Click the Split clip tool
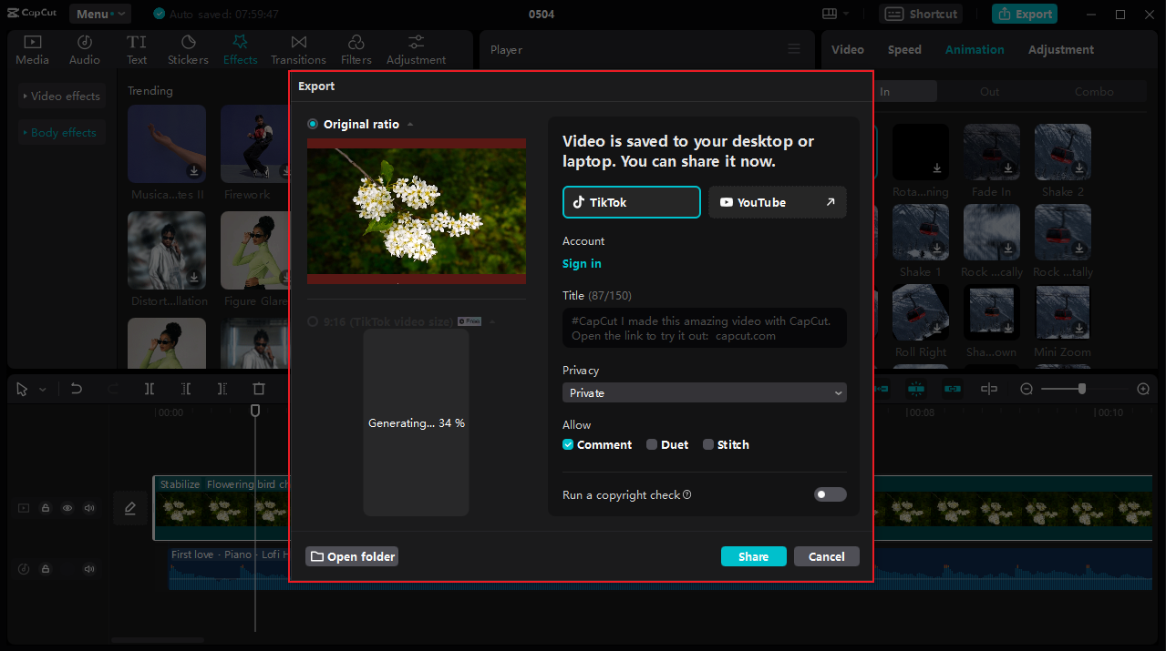This screenshot has height=651, width=1166. (150, 389)
